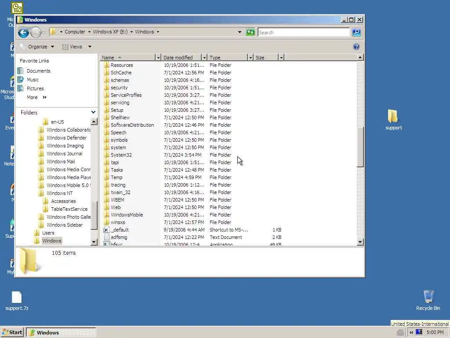Click the clock showing 5:00 PM

pyautogui.click(x=435, y=332)
